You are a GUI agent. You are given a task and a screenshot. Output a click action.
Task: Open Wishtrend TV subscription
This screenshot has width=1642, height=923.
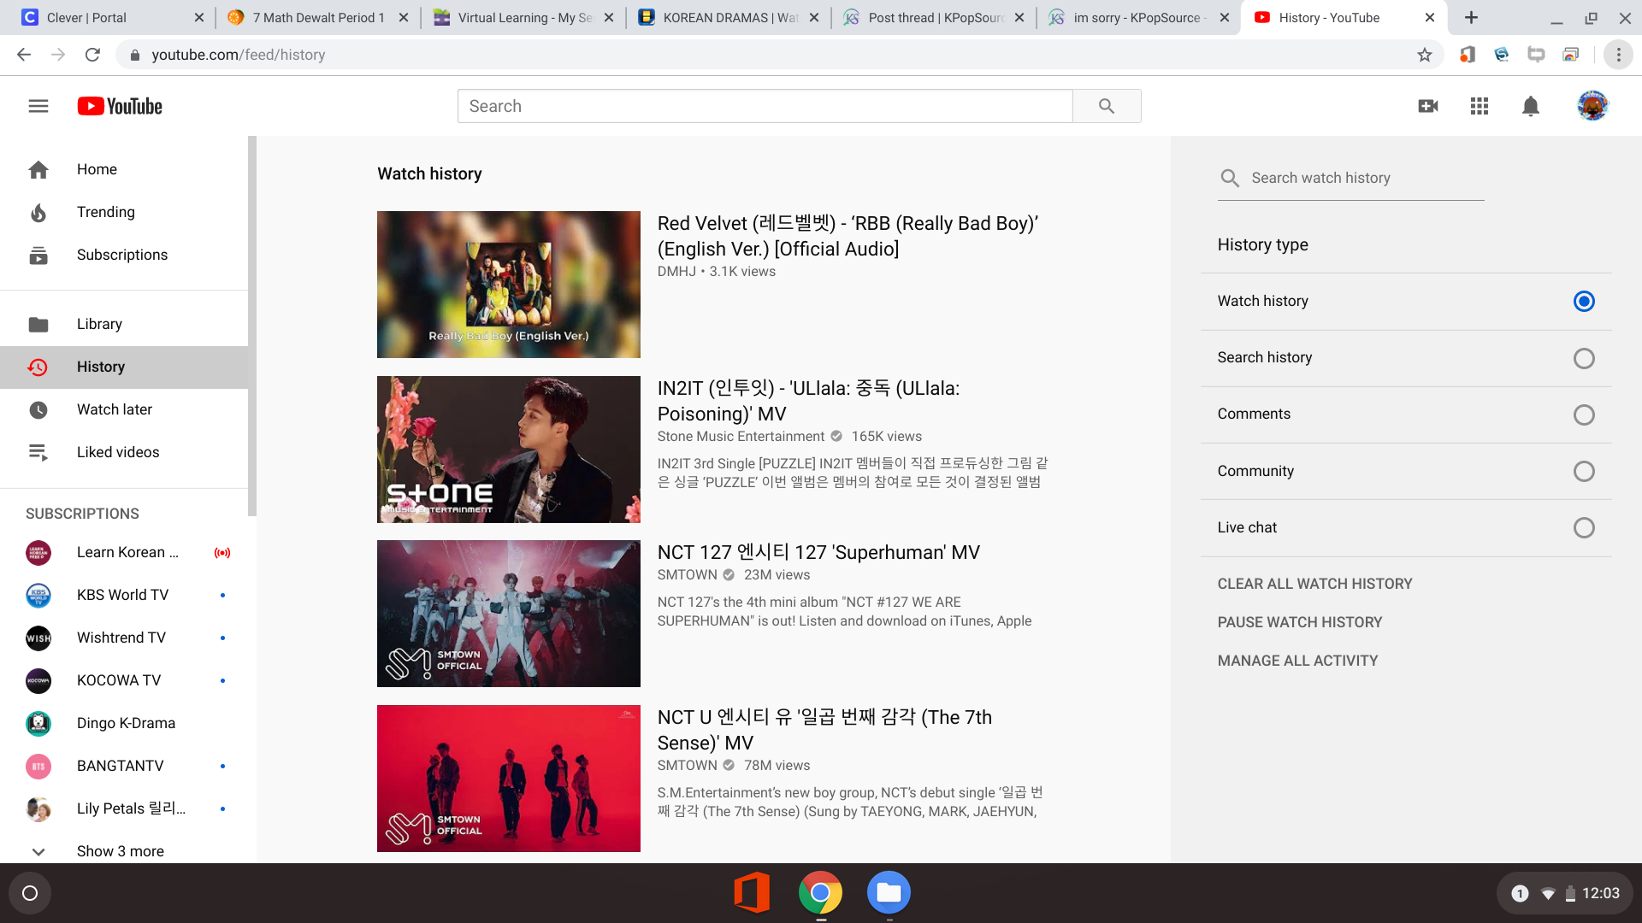coord(124,638)
